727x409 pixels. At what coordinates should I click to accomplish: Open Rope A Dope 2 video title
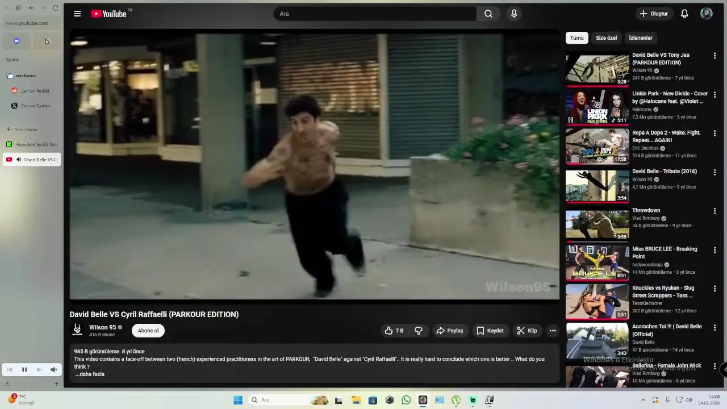pos(666,136)
